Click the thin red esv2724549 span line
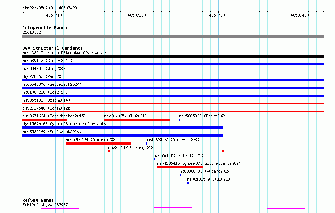The width and height of the screenshot is (335, 213). pos(166,151)
